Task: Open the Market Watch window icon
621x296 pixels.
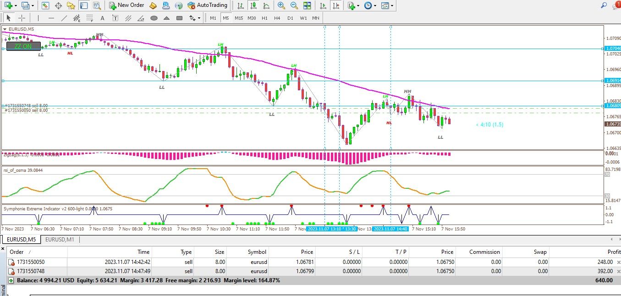Action: (x=45, y=5)
